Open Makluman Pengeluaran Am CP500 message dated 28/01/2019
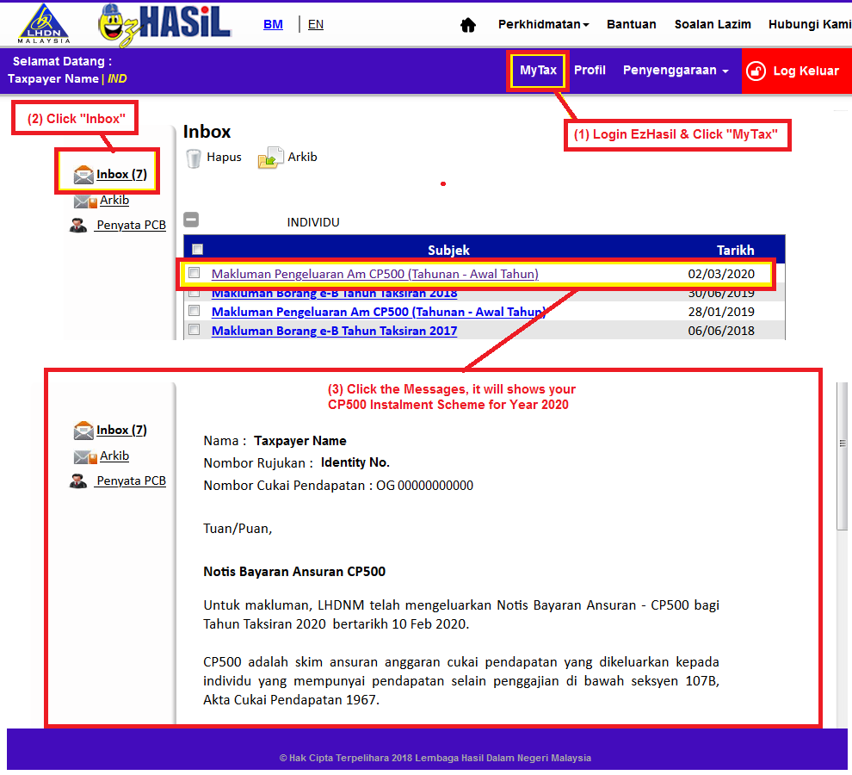Screen dimensions: 852x775 click(x=378, y=312)
